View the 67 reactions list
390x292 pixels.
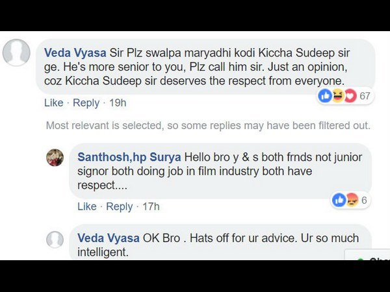click(365, 96)
